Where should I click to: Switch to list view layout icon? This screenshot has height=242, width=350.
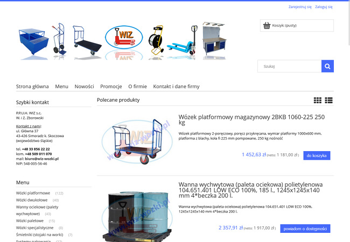328,100
